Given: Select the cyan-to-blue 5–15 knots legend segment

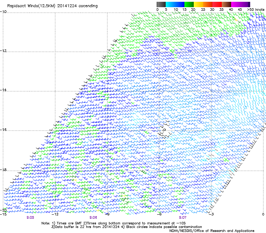Looking at the screenshot, I should click(175, 4).
